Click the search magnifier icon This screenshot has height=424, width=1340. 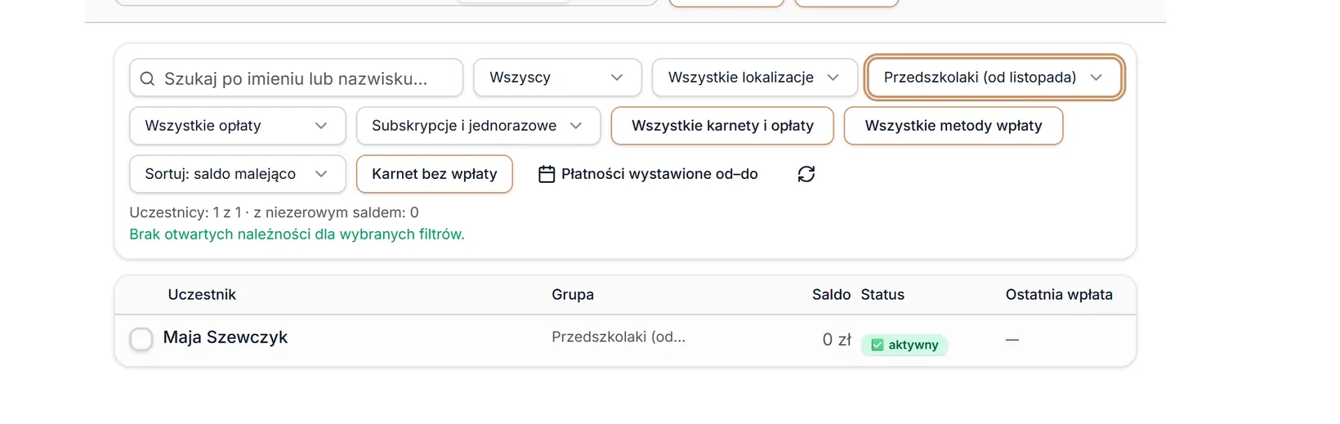tap(147, 78)
